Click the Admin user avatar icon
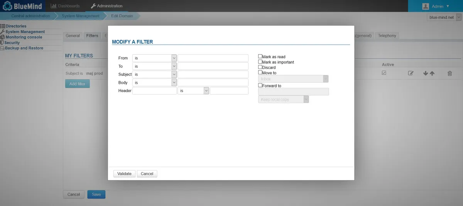 point(426,6)
